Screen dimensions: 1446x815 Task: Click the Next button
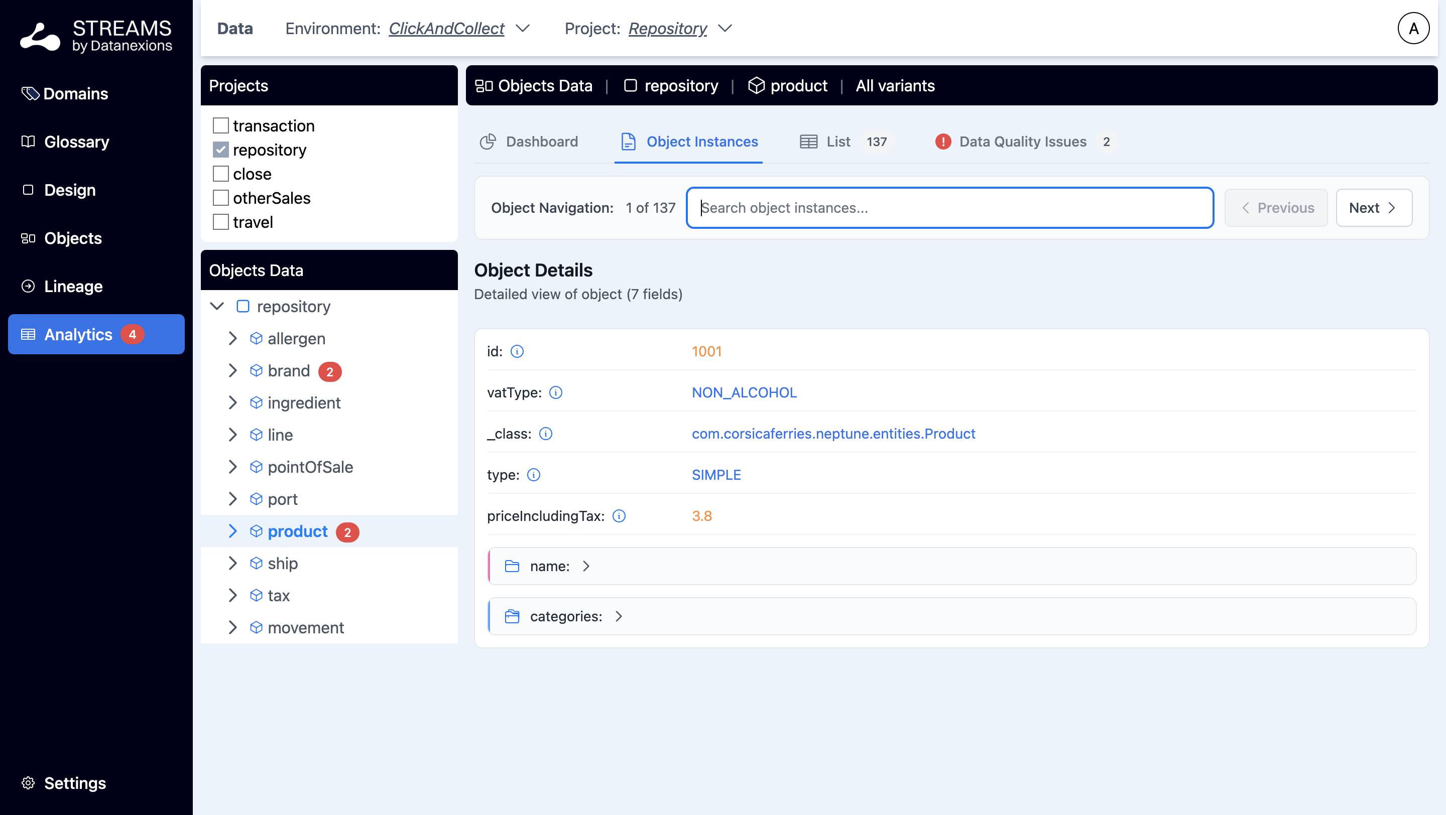click(x=1373, y=208)
